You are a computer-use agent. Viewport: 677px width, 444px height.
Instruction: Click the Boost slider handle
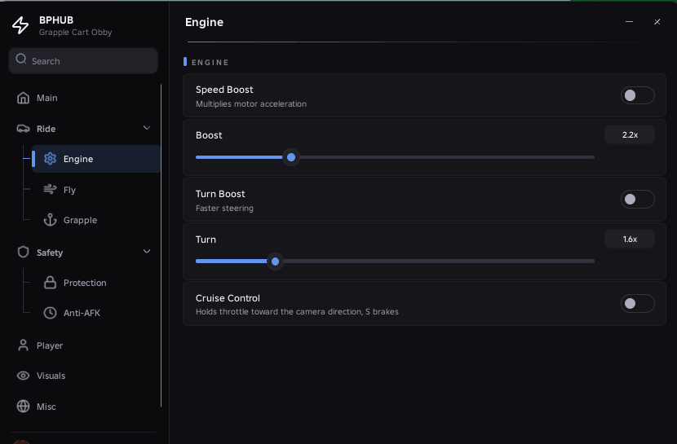click(x=291, y=157)
